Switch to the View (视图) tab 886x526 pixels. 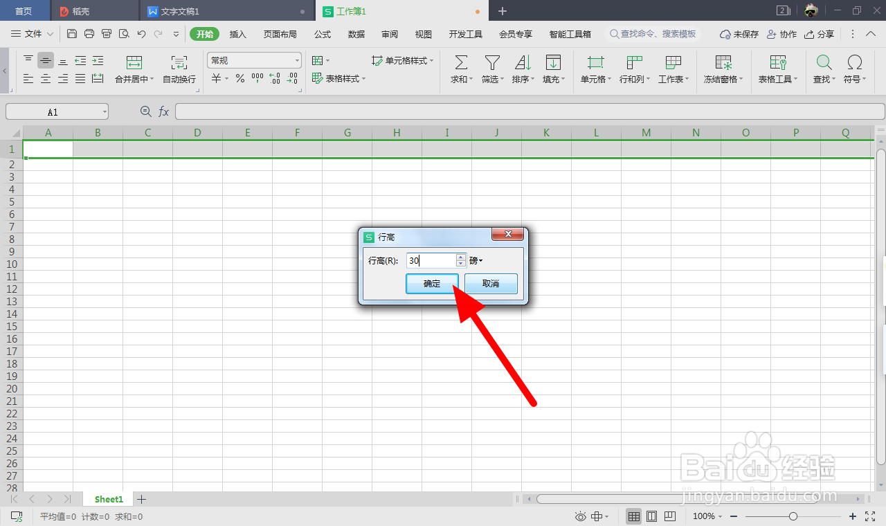click(x=424, y=34)
